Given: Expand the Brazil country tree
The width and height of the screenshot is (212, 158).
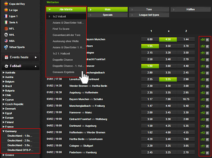Looking at the screenshot, I should pos(4,86).
